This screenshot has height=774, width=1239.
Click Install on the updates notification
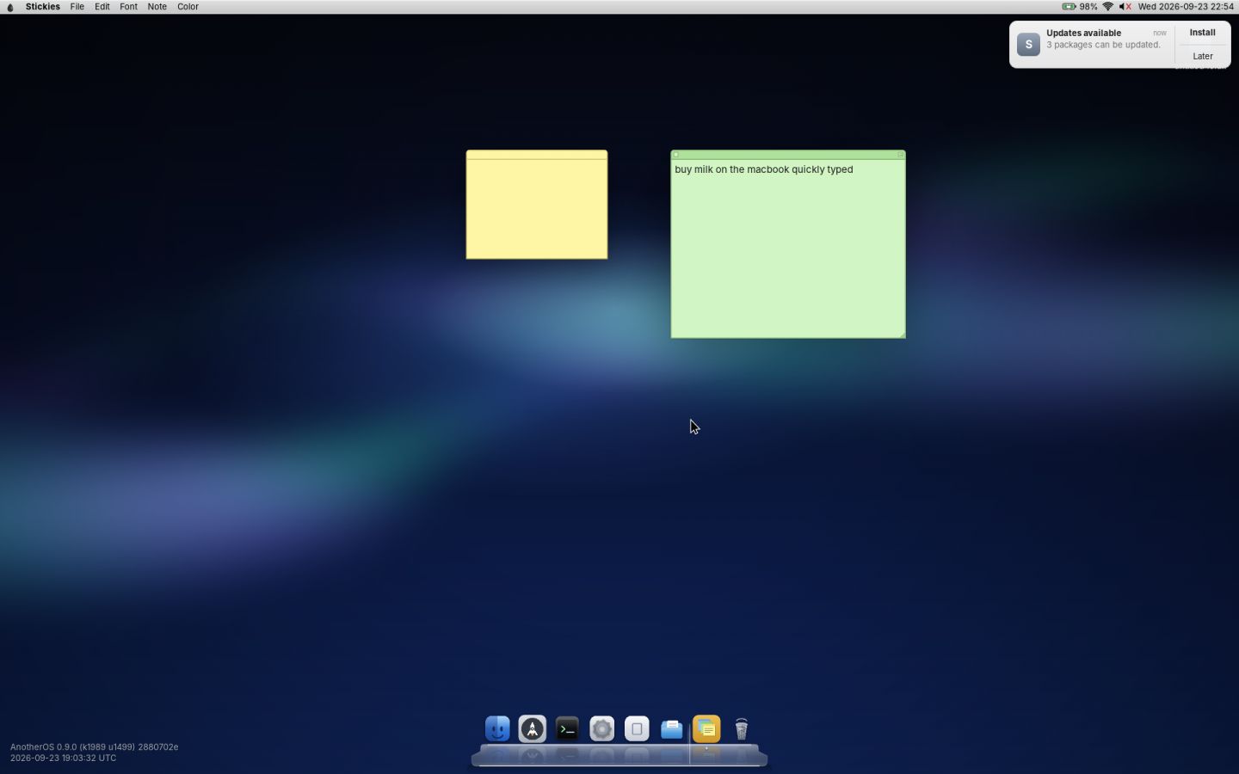(x=1202, y=33)
